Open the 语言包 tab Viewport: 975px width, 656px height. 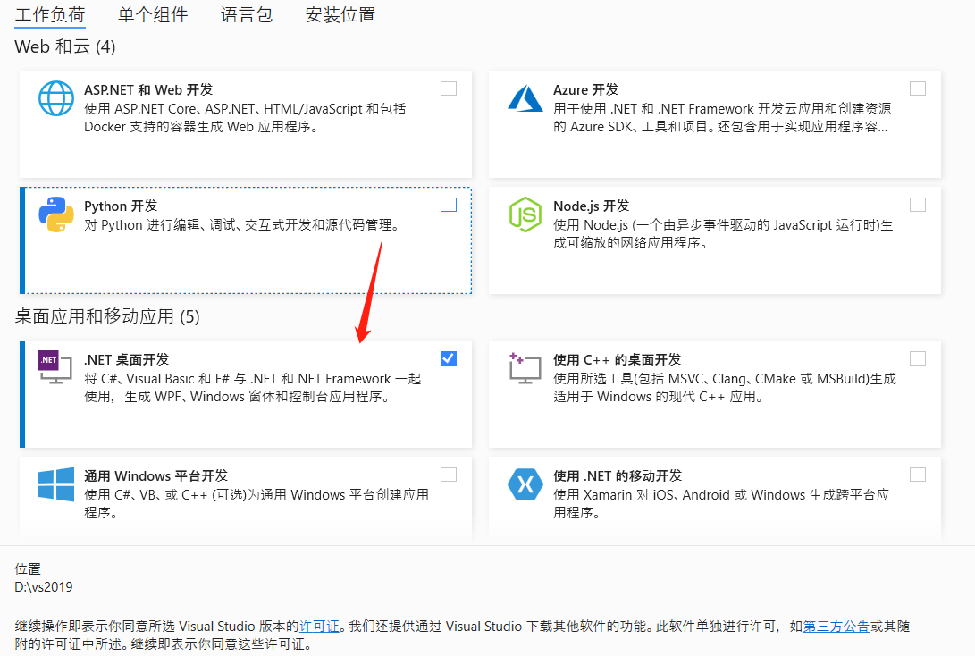click(247, 14)
